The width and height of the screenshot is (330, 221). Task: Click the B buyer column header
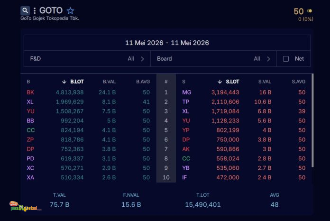(x=28, y=82)
